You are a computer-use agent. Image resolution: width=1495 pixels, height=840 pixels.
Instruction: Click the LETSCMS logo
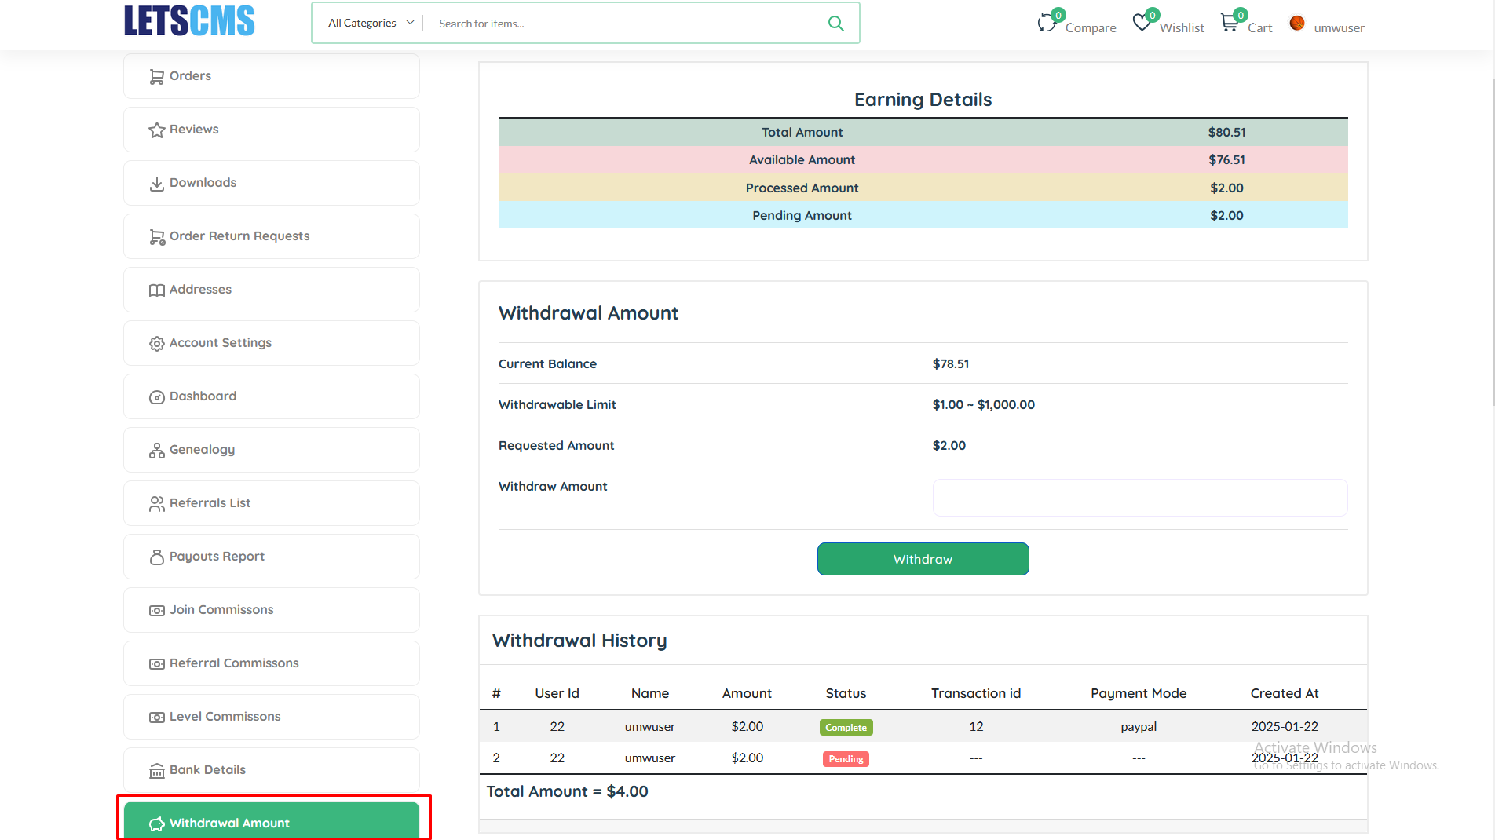tap(189, 21)
